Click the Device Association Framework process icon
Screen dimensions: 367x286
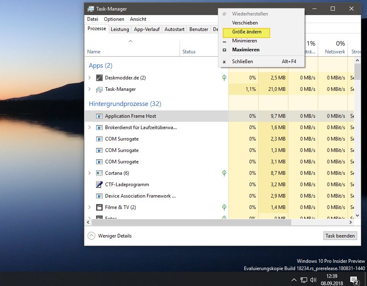point(99,196)
